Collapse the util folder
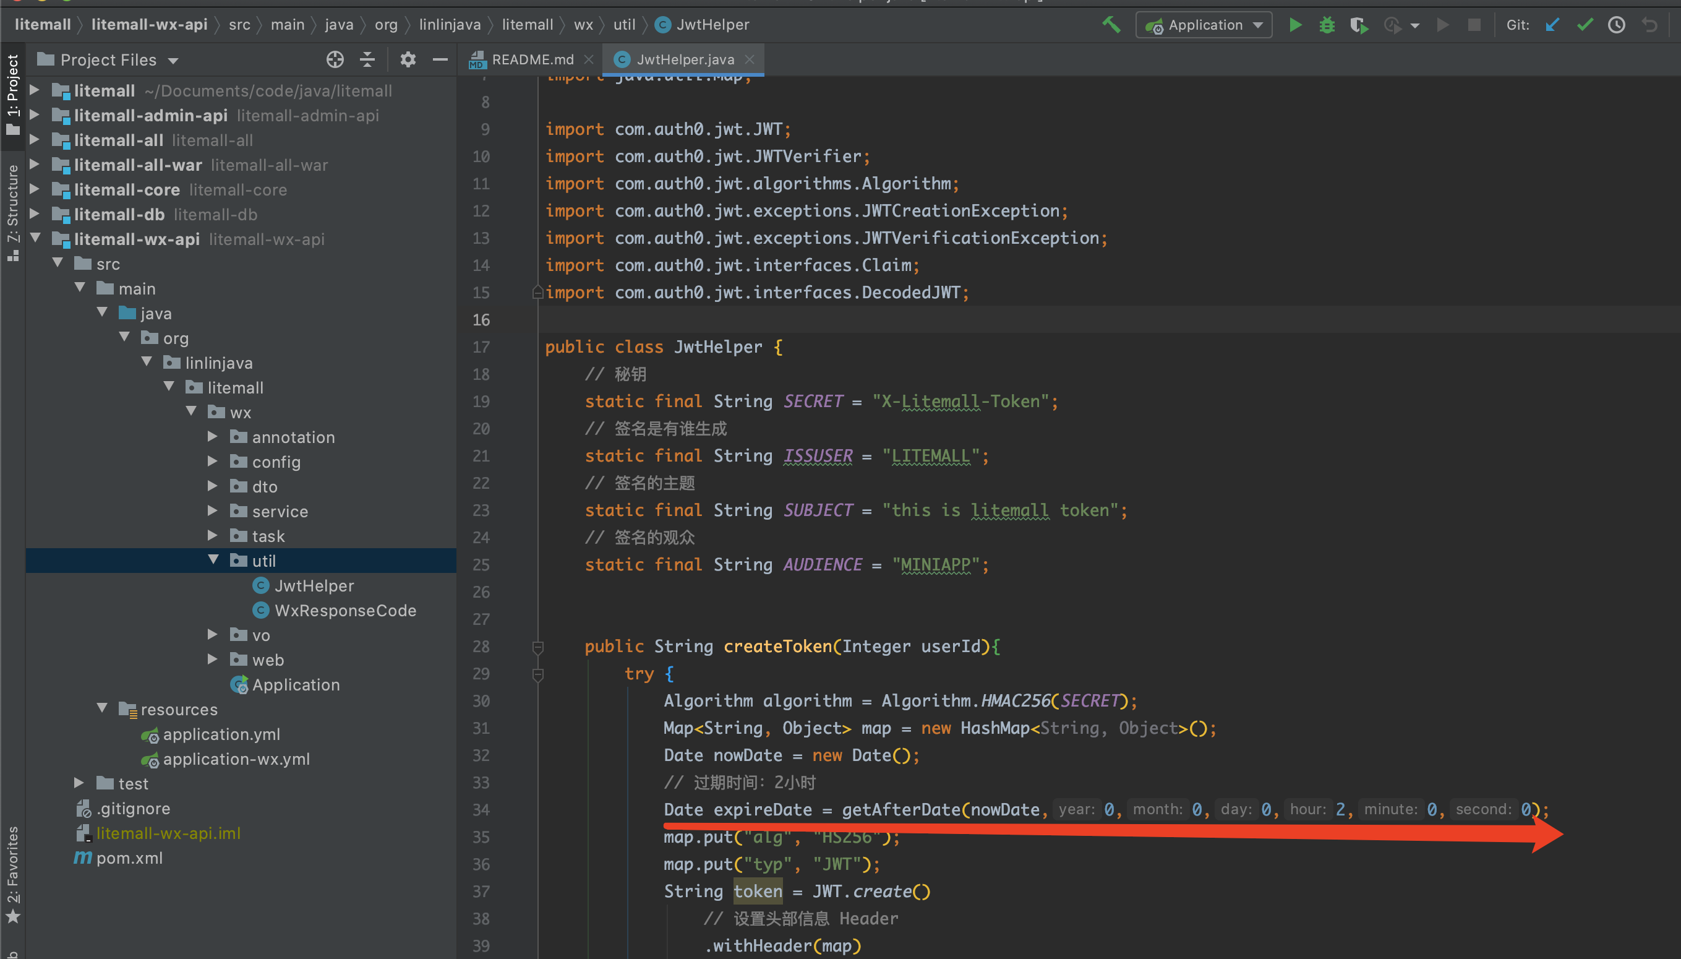 tap(213, 560)
